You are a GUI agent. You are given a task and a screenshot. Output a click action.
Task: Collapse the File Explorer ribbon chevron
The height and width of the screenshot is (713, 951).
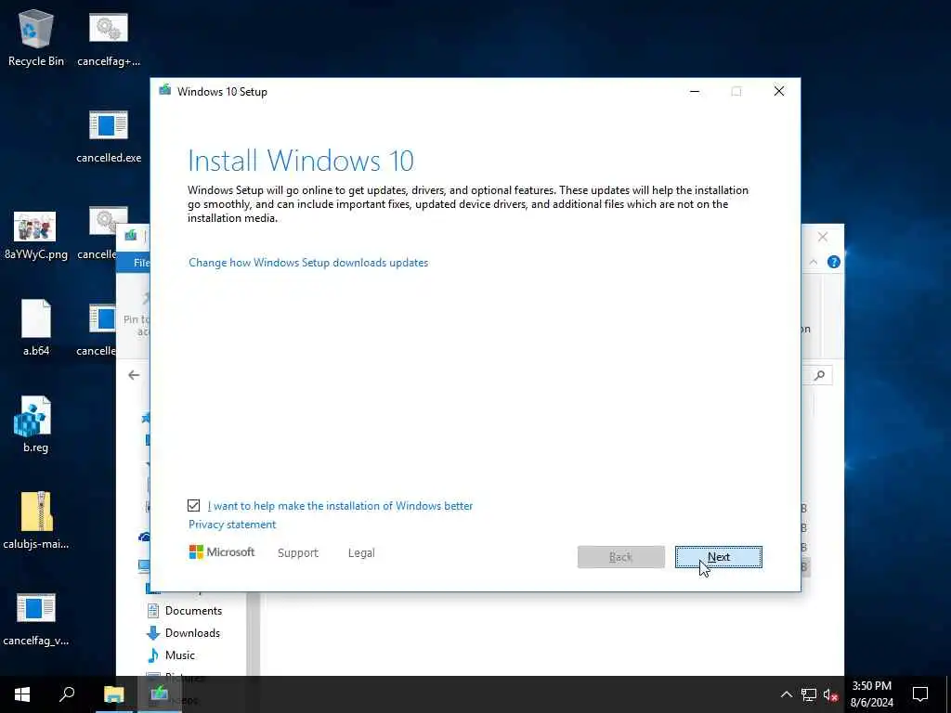813,262
